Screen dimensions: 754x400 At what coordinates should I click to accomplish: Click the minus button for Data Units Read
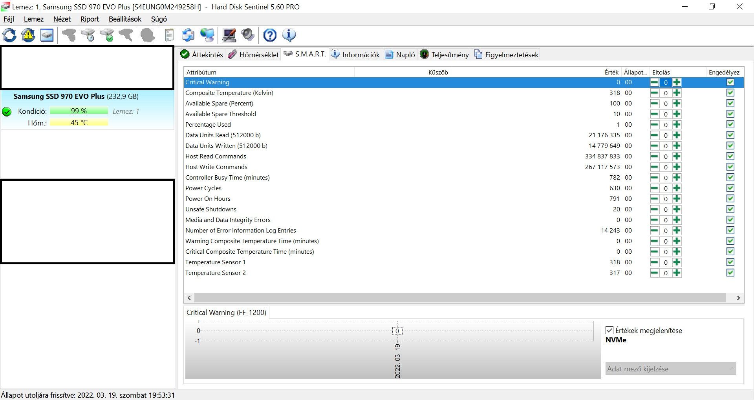[654, 135]
